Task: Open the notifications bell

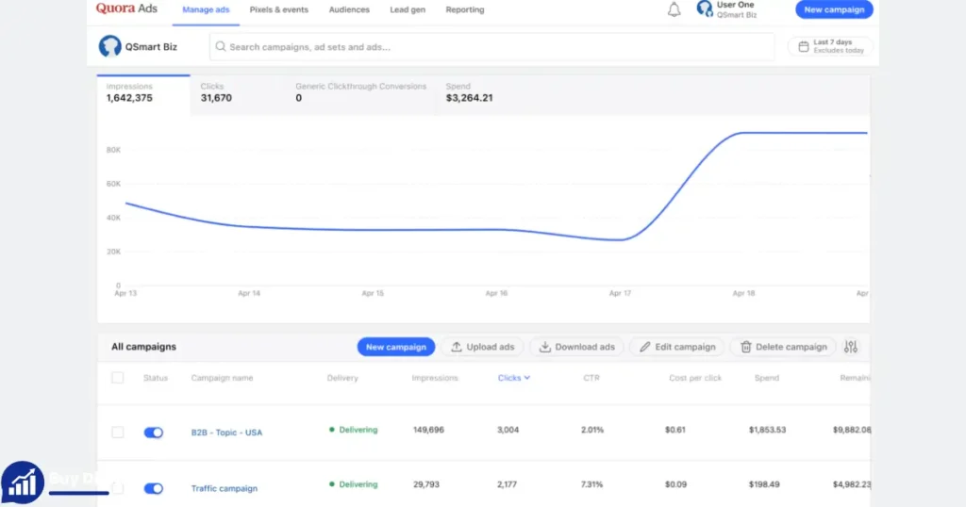Action: click(x=674, y=9)
